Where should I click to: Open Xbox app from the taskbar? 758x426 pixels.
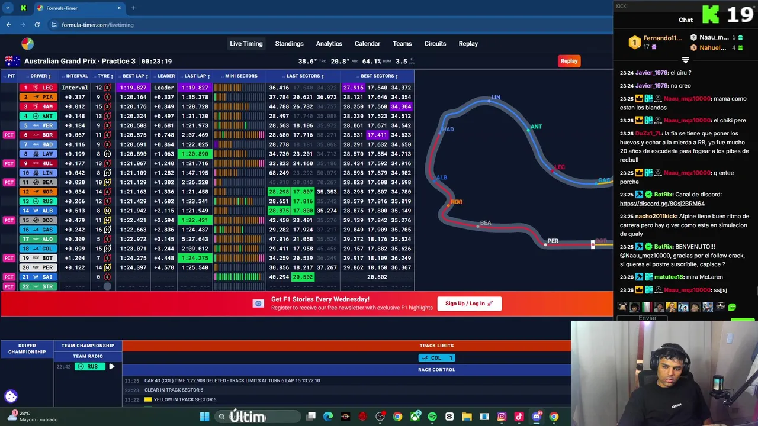pos(415,417)
